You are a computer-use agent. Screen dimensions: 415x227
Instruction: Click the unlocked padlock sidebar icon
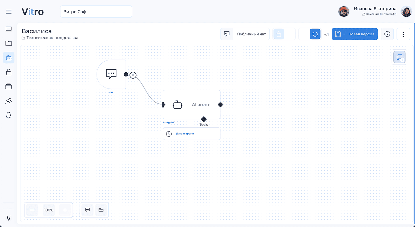tap(9, 72)
